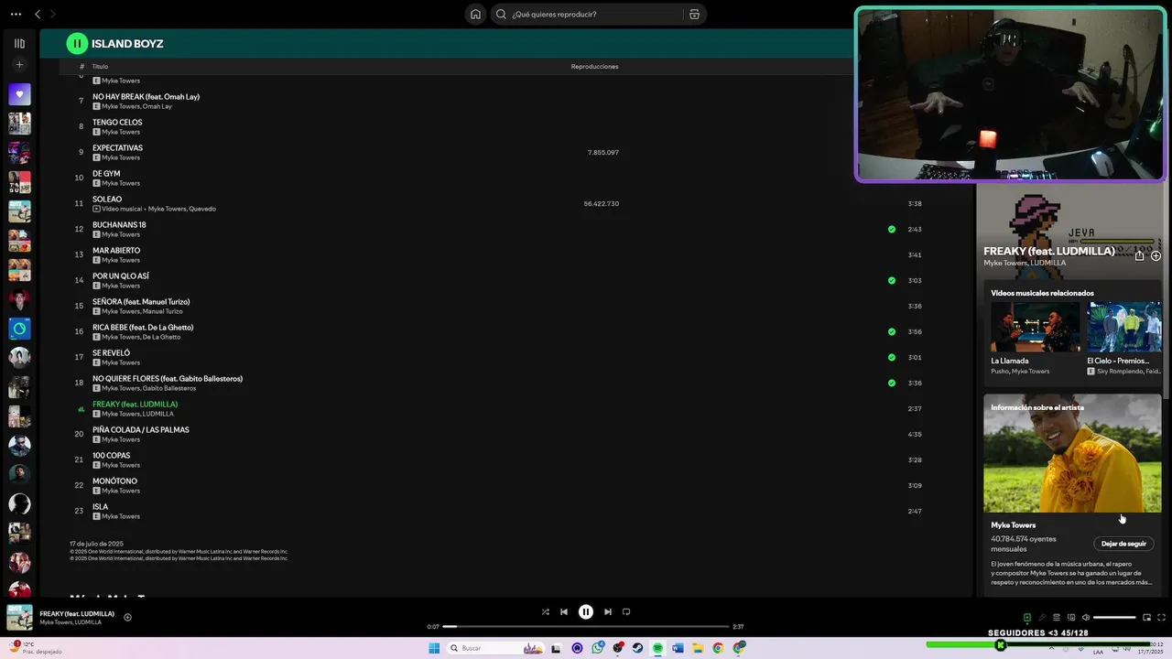This screenshot has height=659, width=1172.
Task: Mute with the speaker icon
Action: point(1086,618)
